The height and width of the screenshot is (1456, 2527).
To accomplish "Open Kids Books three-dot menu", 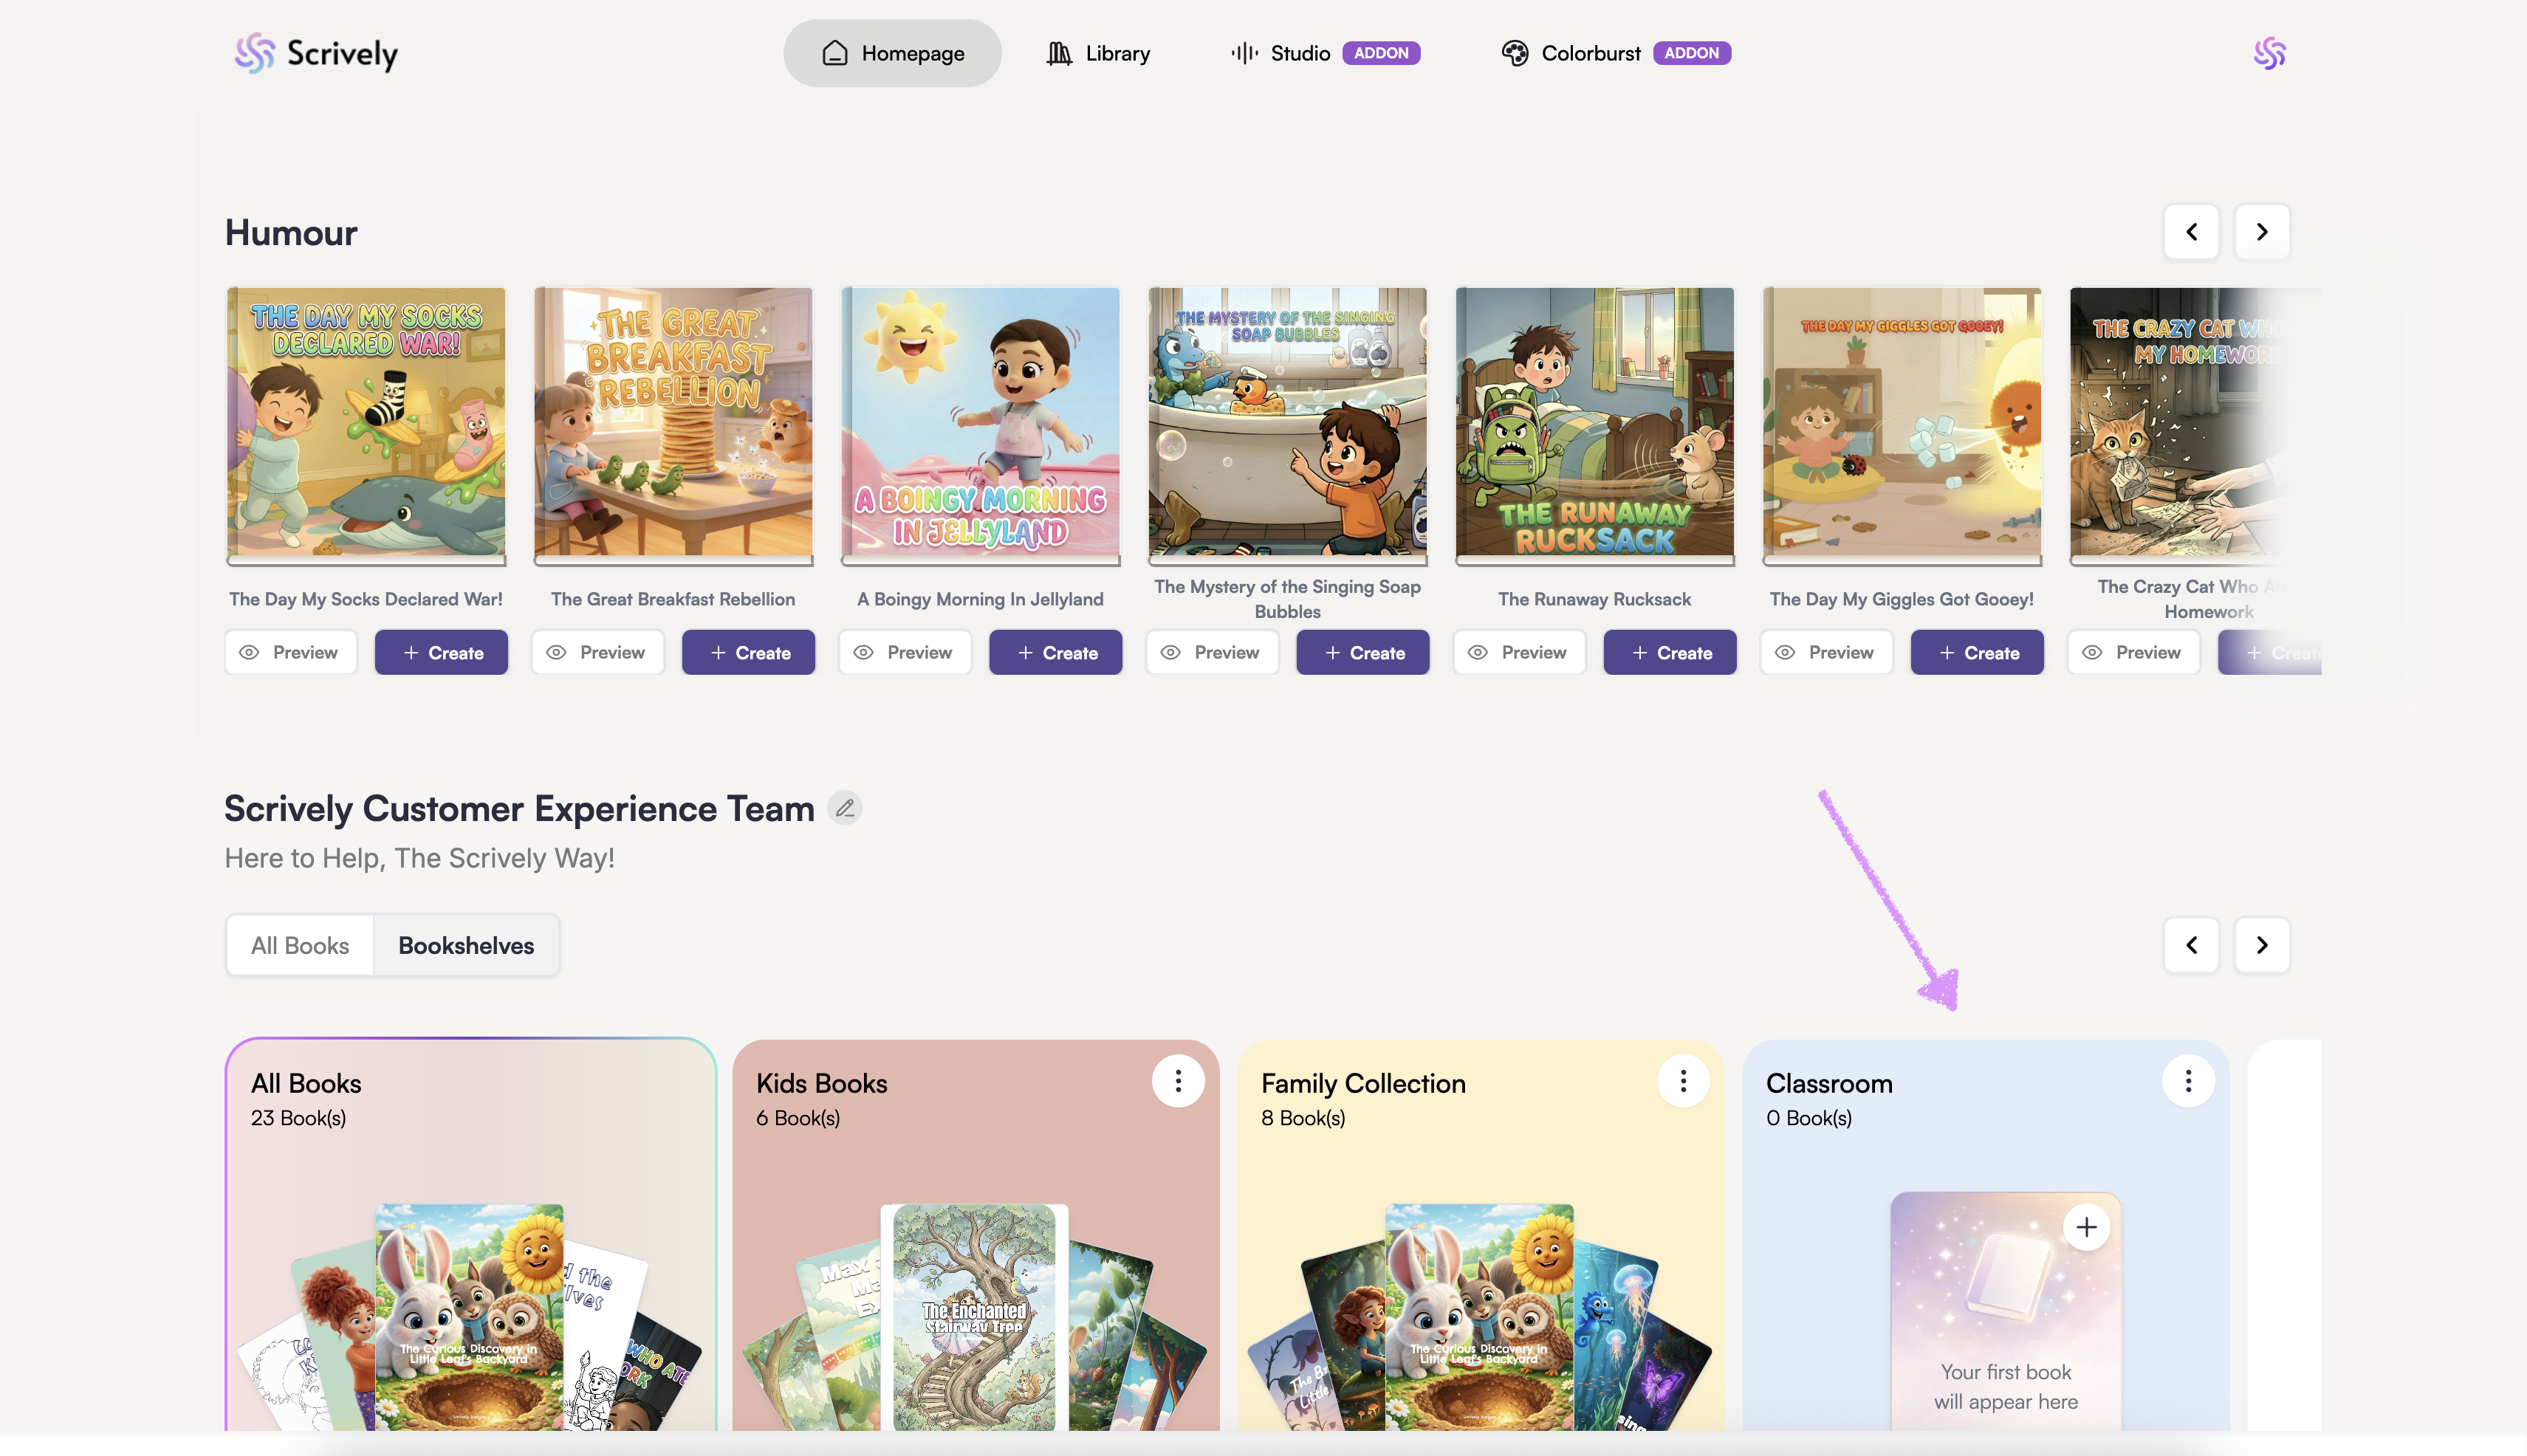I will coord(1178,1081).
